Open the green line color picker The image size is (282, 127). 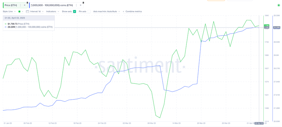21,11
